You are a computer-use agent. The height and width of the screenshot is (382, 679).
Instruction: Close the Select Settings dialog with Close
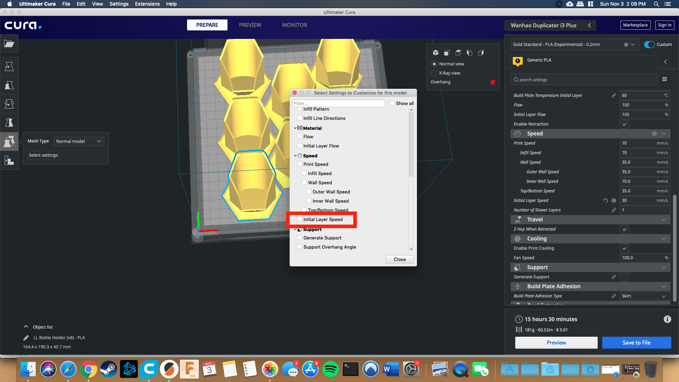pos(400,259)
